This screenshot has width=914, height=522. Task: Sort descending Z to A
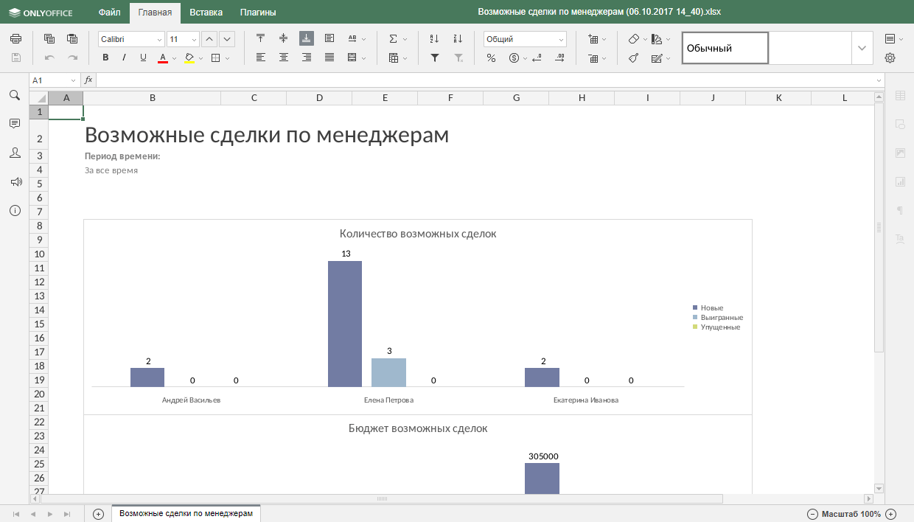(x=458, y=39)
